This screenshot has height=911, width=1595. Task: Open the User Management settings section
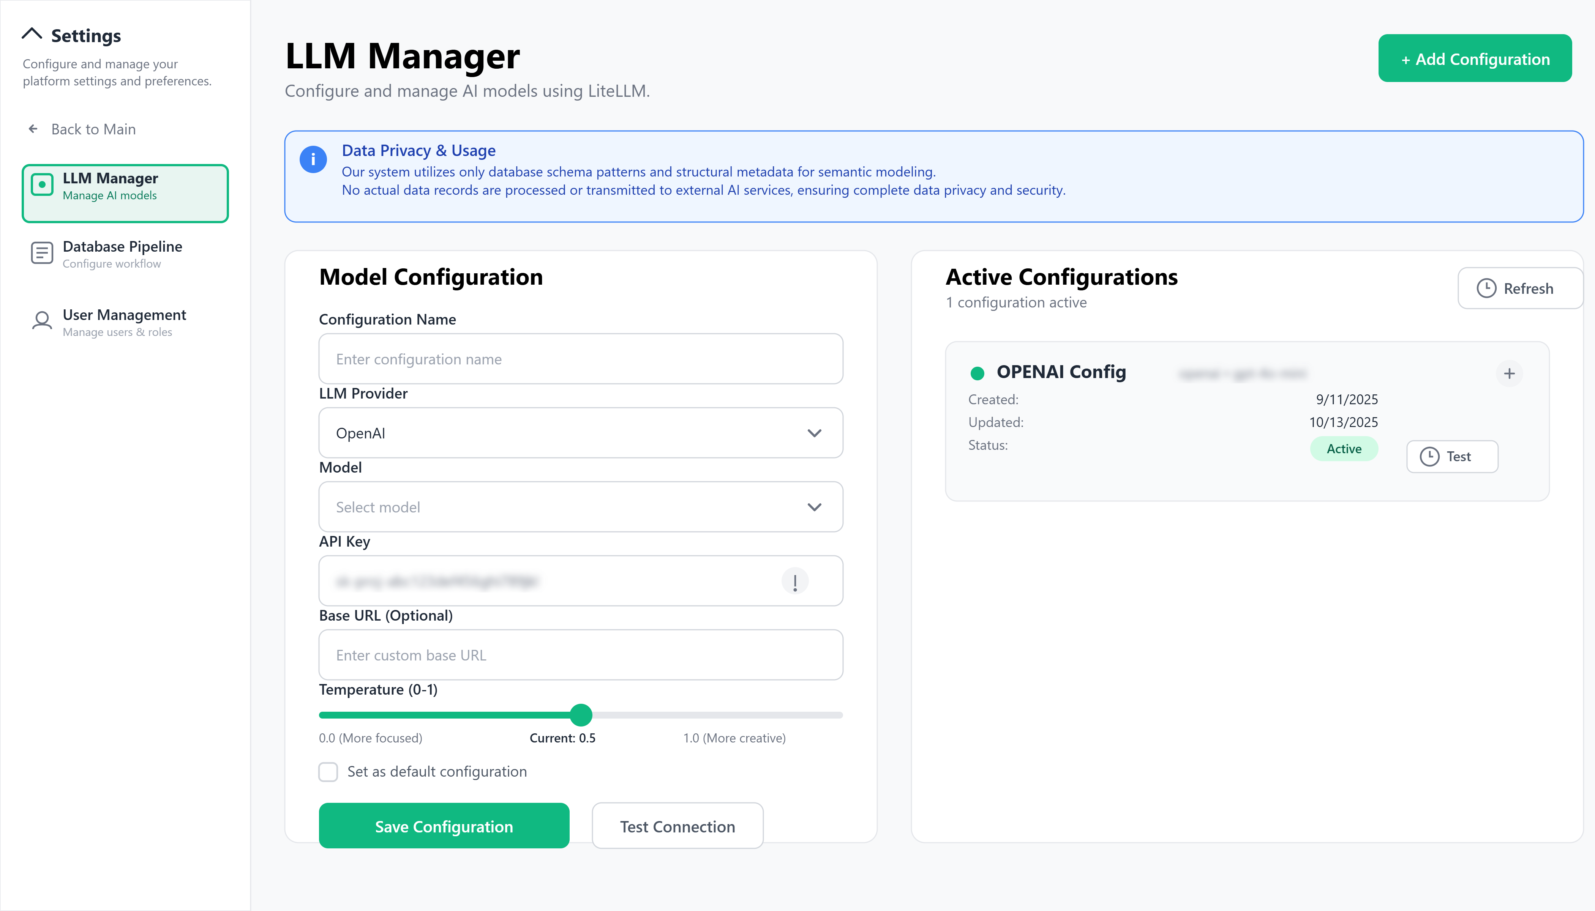pyautogui.click(x=125, y=322)
